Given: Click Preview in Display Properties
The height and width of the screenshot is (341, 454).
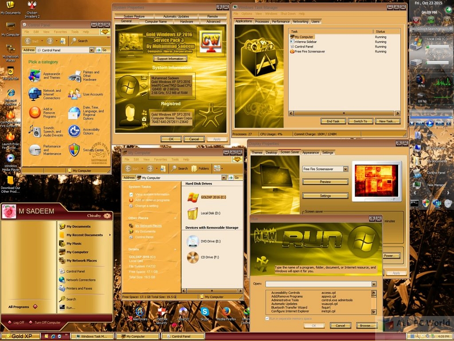Looking at the screenshot, I should click(325, 182).
